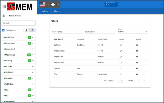Click the Sprayline count badge
Viewport: 164px width, 103px height.
(x=30, y=78)
